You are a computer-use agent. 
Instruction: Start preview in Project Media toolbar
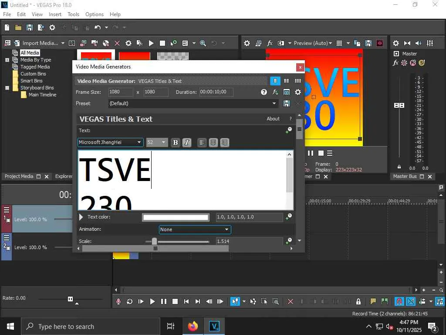click(151, 43)
